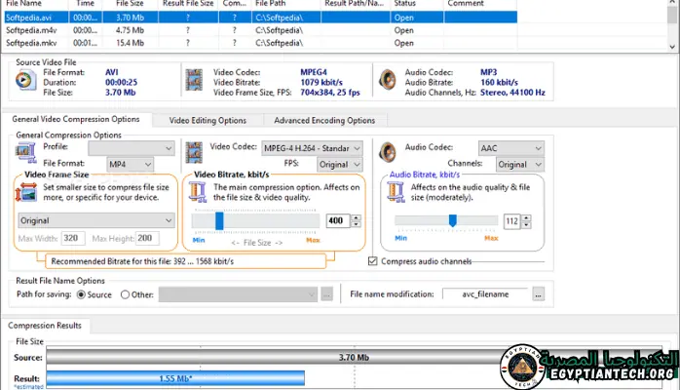Click the speaker icon beside Audio Codec dropdown
The image size is (680, 390).
[x=390, y=153]
